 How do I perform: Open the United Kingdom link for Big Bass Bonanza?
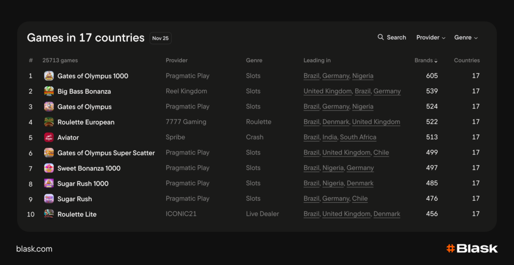point(327,91)
